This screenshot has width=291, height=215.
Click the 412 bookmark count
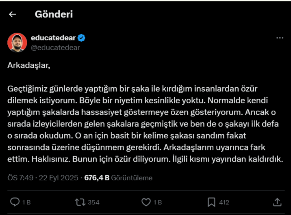224,202
